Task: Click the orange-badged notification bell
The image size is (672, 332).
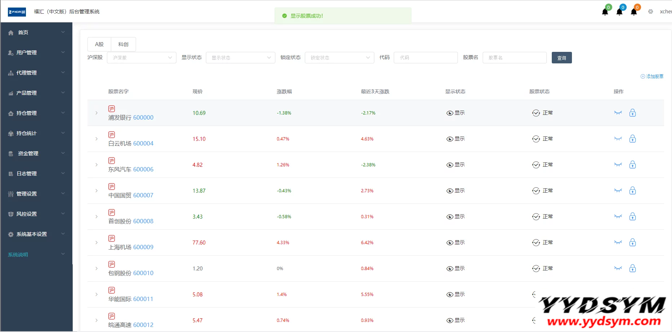Action: [634, 12]
